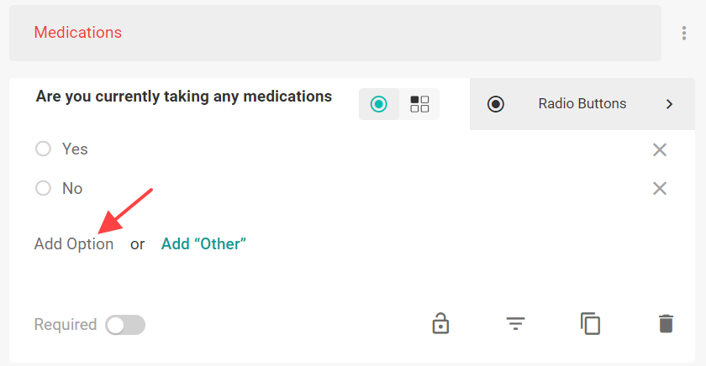The height and width of the screenshot is (366, 706).
Task: Toggle the Required switch
Action: [125, 325]
